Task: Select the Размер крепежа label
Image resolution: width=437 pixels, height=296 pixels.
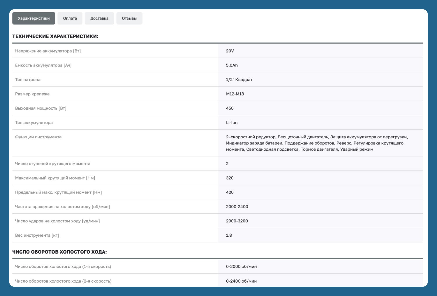Action: [x=32, y=94]
